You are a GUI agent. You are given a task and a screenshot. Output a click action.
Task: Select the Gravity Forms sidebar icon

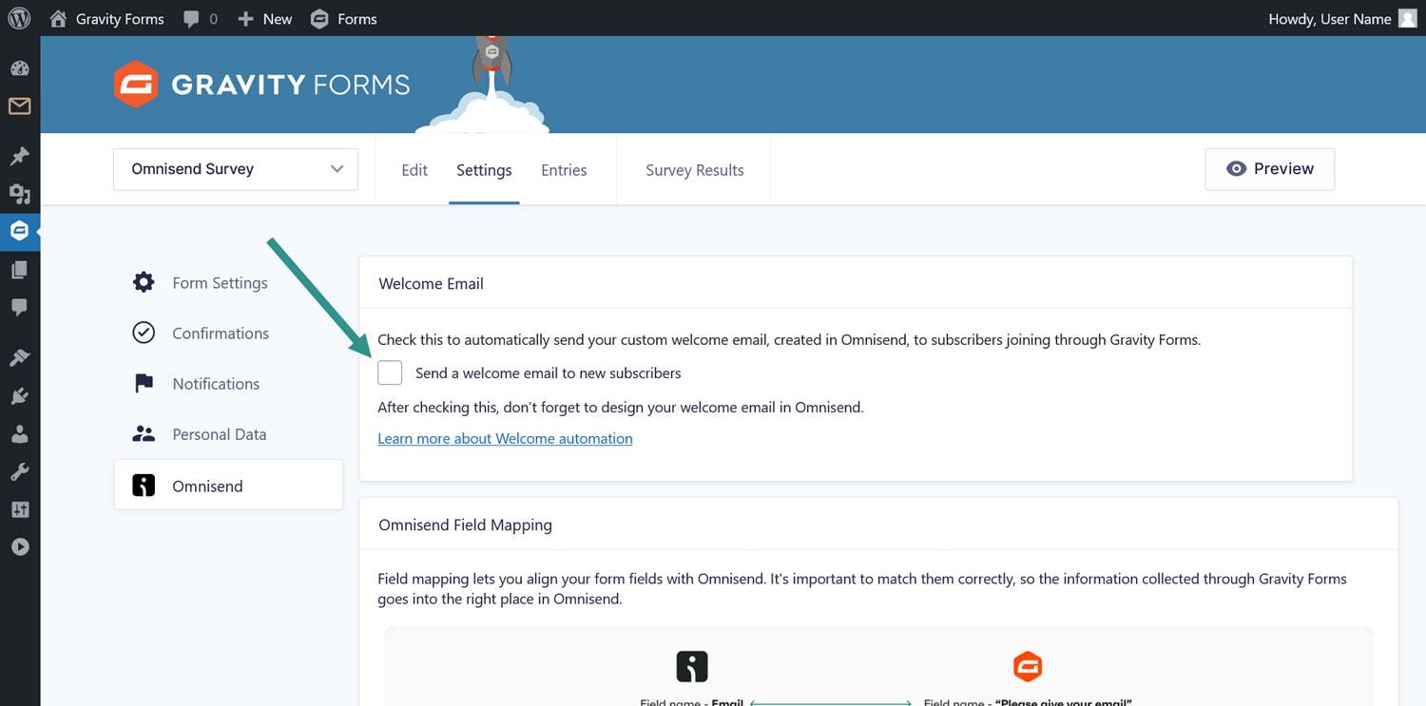pos(19,231)
